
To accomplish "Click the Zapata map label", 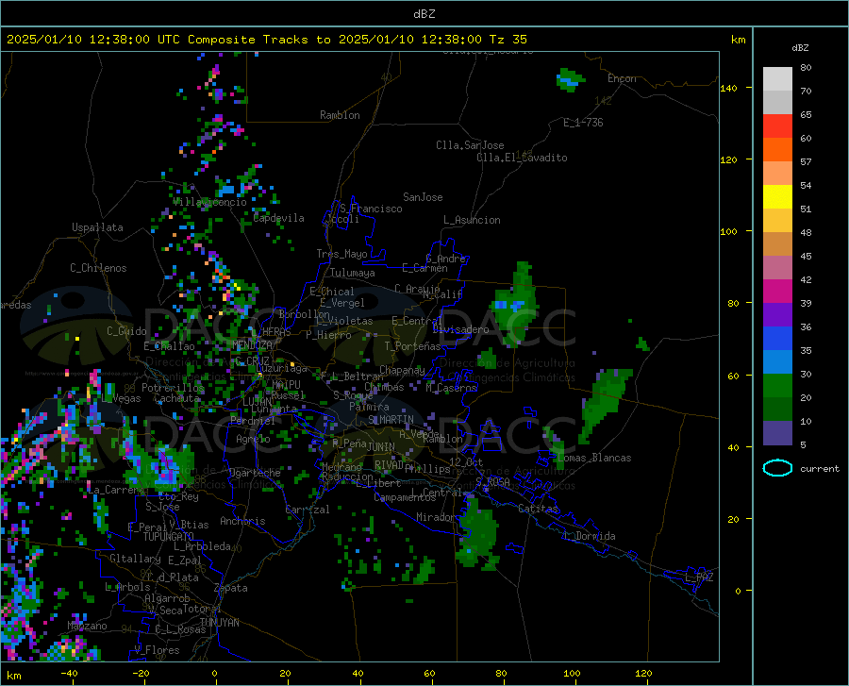I will [x=231, y=588].
